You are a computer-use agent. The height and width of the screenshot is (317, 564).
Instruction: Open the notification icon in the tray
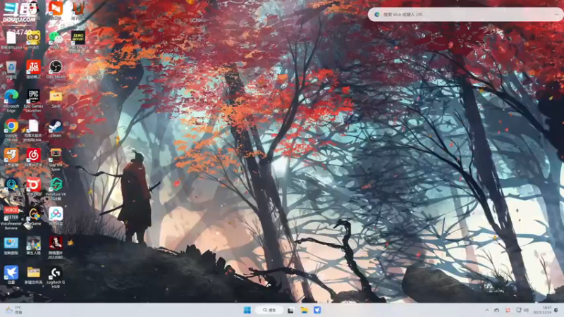(557, 310)
